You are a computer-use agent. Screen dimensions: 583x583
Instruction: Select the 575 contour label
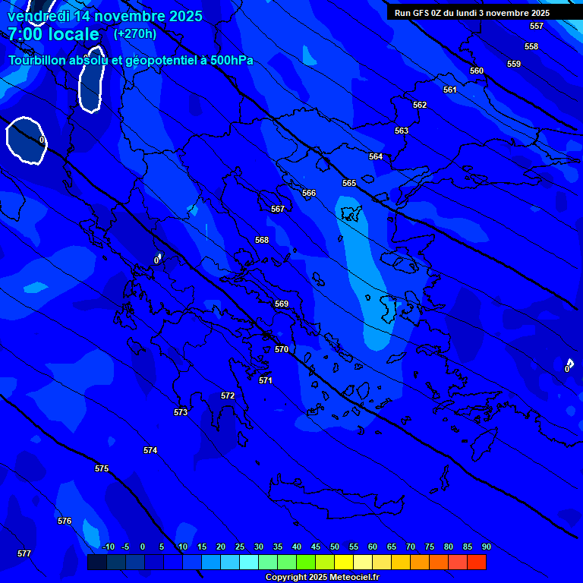[x=102, y=469]
